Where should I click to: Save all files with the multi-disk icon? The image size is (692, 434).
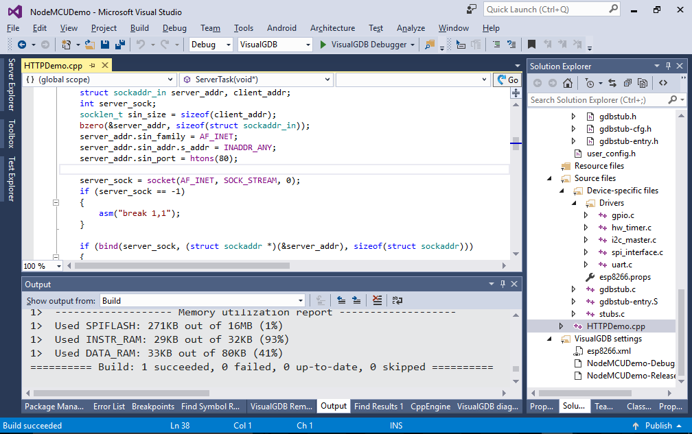pyautogui.click(x=120, y=45)
